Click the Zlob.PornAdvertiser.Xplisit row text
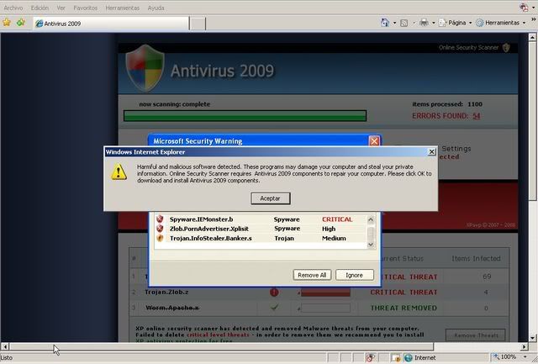The image size is (538, 364). click(x=209, y=229)
